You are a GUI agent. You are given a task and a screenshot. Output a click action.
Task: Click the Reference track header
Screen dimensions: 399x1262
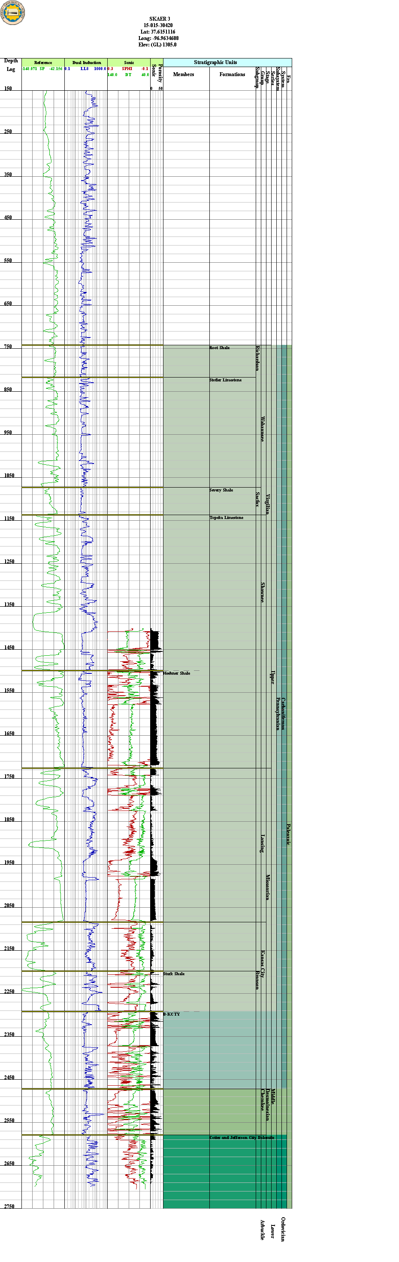click(43, 62)
